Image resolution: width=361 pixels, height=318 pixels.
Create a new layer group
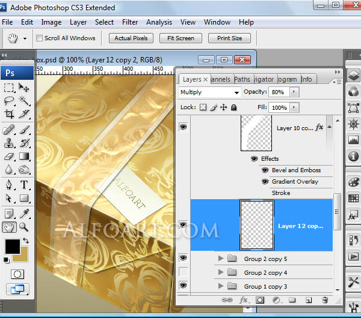click(292, 300)
